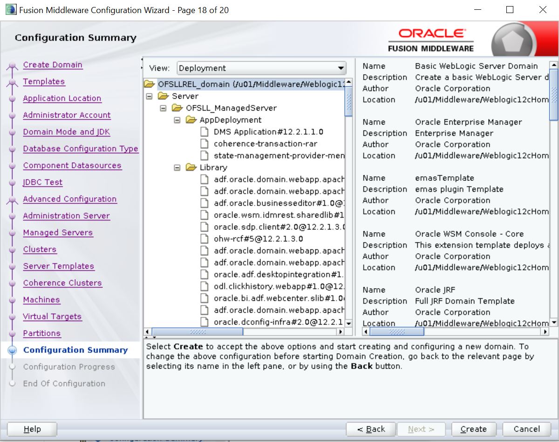The width and height of the screenshot is (559, 442).
Task: Click file icon of oracle.wsm.idmrest.sharedlib
Action: click(204, 215)
